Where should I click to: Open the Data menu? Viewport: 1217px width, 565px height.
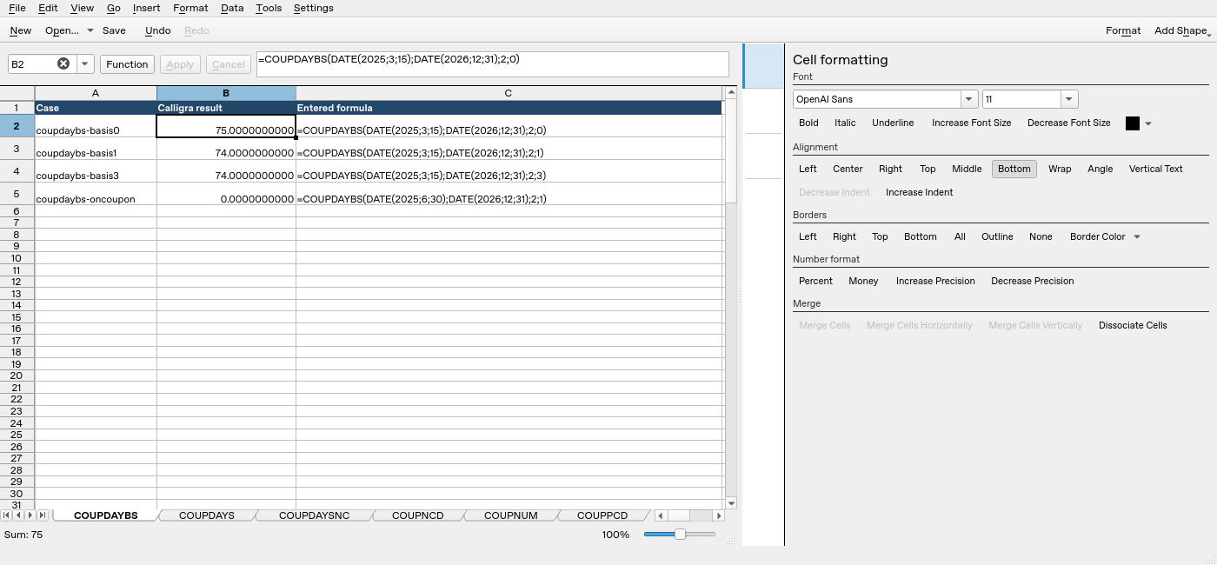click(x=232, y=8)
